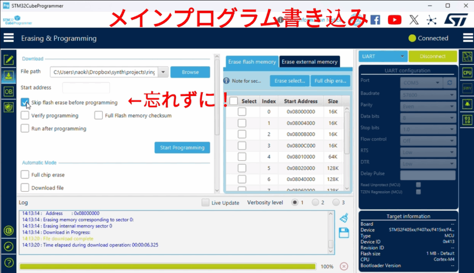Open the CPU panel icon
474x273 pixels.
pyautogui.click(x=468, y=73)
